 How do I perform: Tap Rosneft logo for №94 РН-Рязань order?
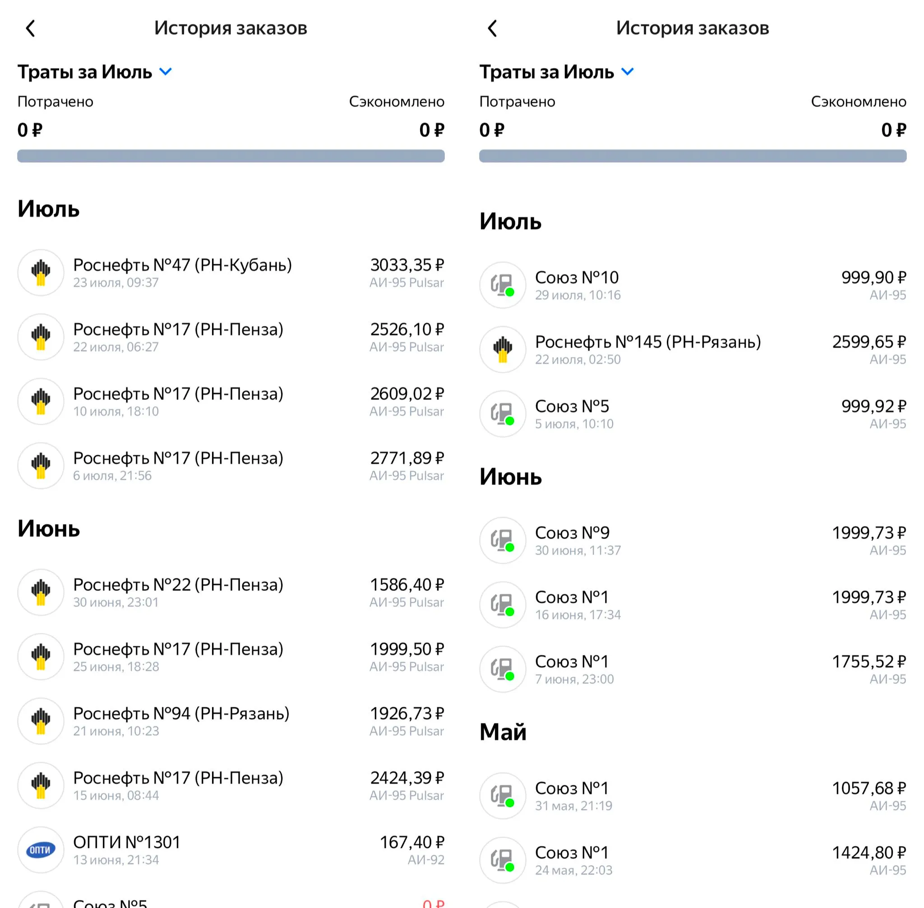pyautogui.click(x=41, y=721)
